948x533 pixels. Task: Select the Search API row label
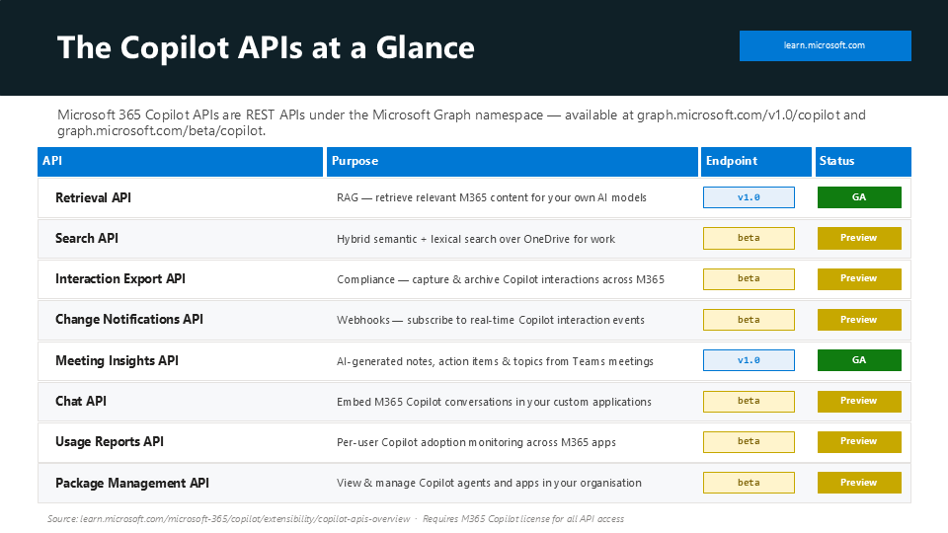click(x=87, y=238)
